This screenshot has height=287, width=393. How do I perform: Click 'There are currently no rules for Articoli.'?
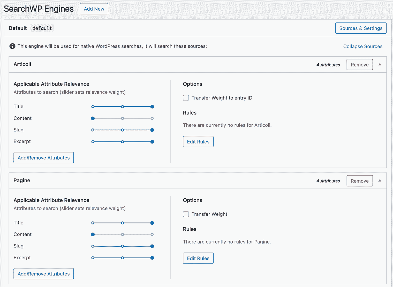227,125
